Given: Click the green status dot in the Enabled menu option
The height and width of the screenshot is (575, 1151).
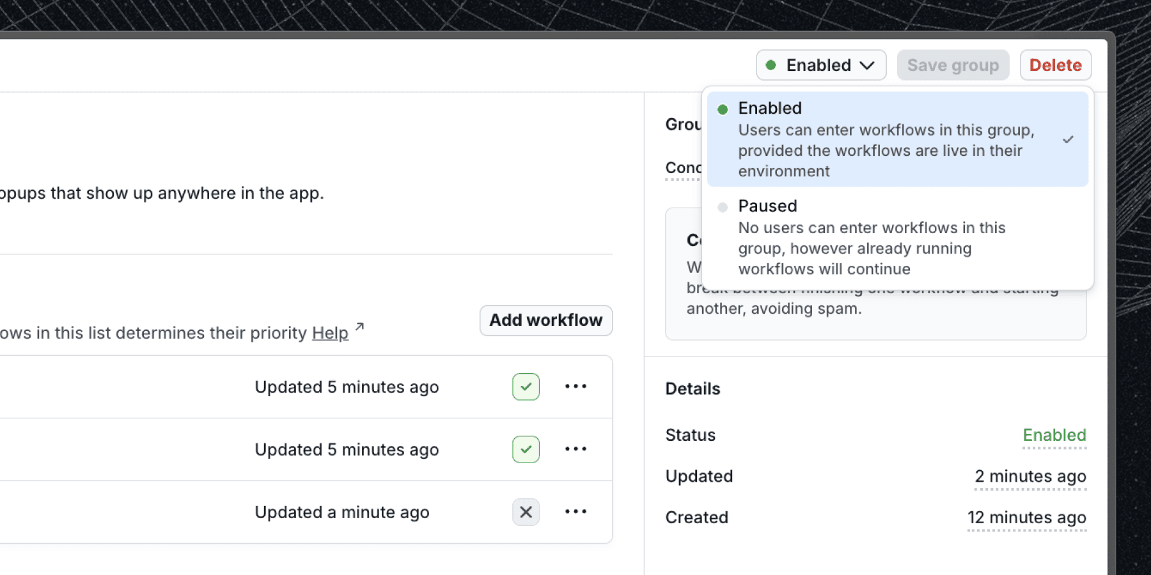Looking at the screenshot, I should [x=723, y=109].
